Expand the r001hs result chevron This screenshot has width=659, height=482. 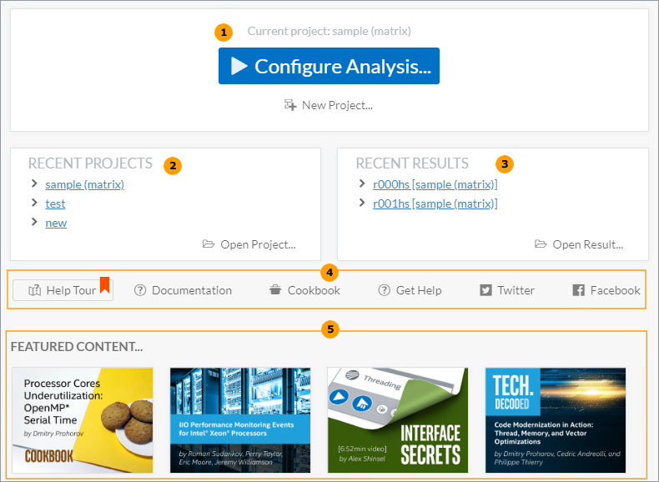[x=362, y=203]
